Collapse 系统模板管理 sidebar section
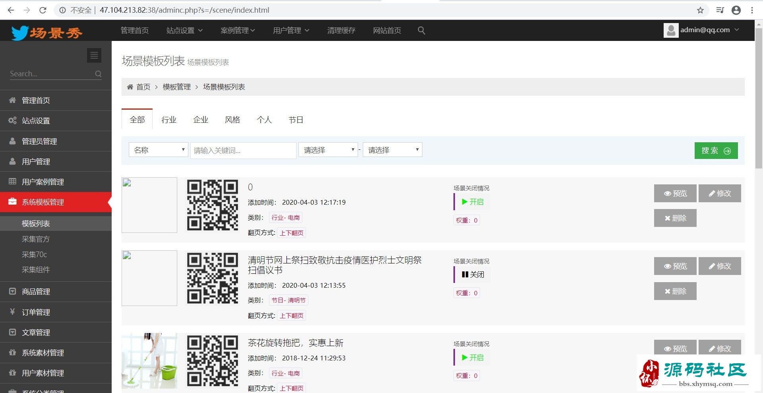 (56, 202)
